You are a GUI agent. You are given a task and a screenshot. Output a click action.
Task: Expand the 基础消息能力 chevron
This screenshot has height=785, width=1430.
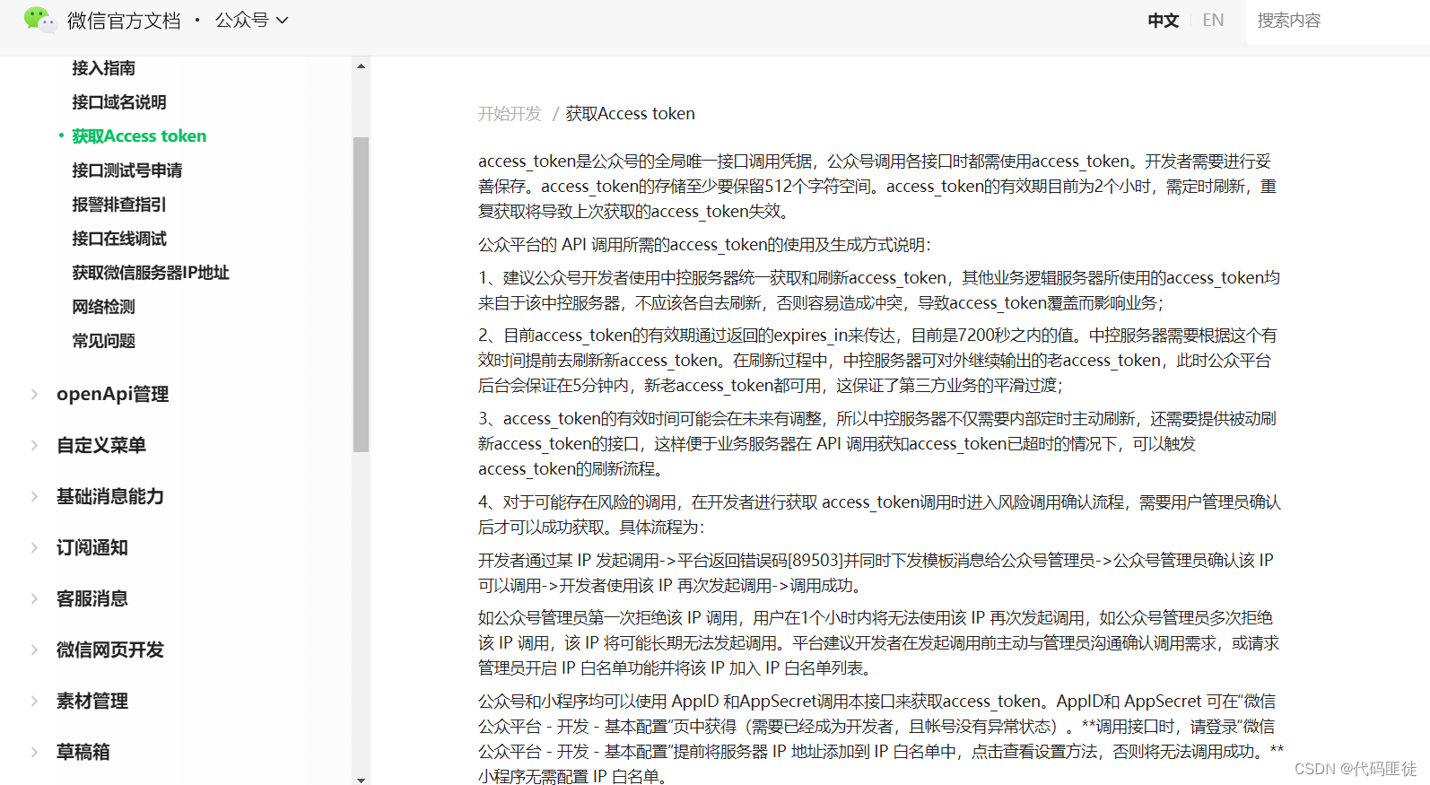pos(34,496)
